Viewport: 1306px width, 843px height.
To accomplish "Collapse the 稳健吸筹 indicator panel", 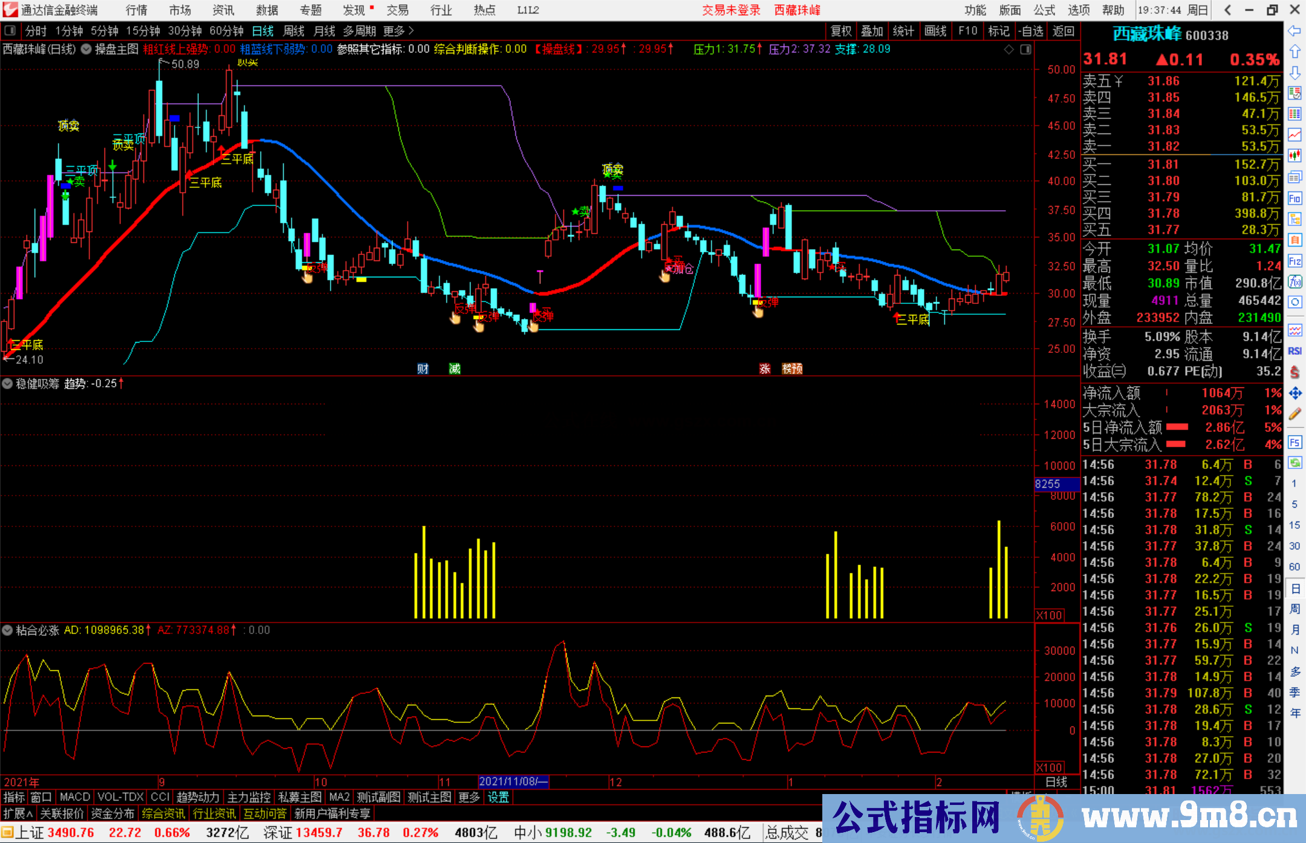I will 7,383.
